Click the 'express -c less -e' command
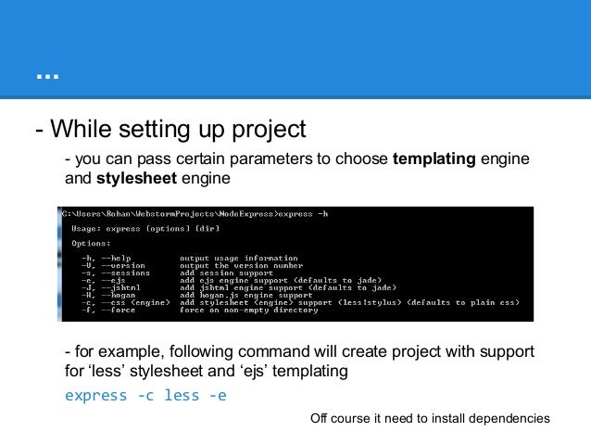The image size is (591, 444). click(145, 396)
